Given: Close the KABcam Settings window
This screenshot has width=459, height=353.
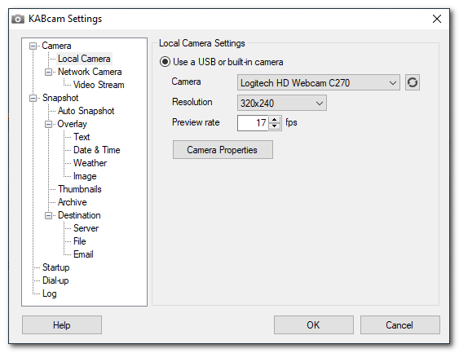Looking at the screenshot, I should pos(437,19).
